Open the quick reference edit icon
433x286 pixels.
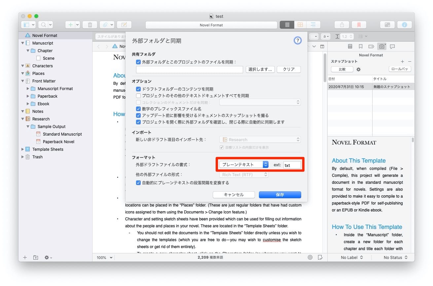124,25
